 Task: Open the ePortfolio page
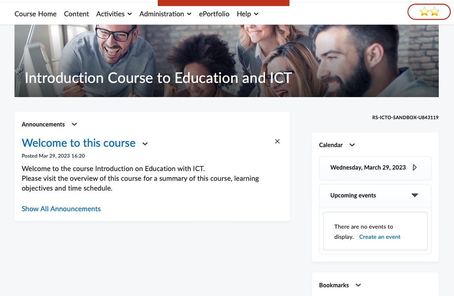tap(214, 14)
